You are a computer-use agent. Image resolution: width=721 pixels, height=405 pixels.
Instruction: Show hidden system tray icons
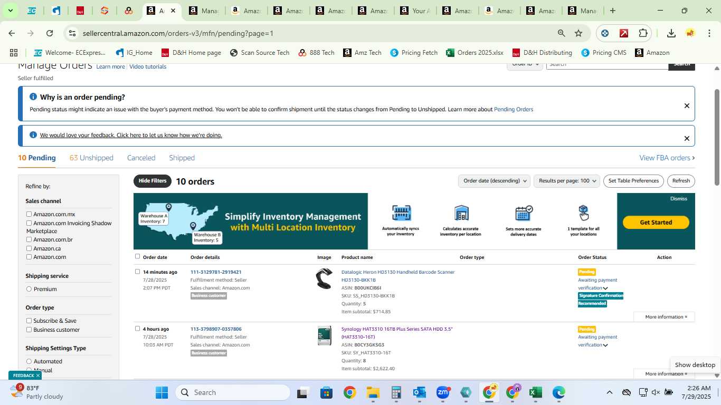609,392
